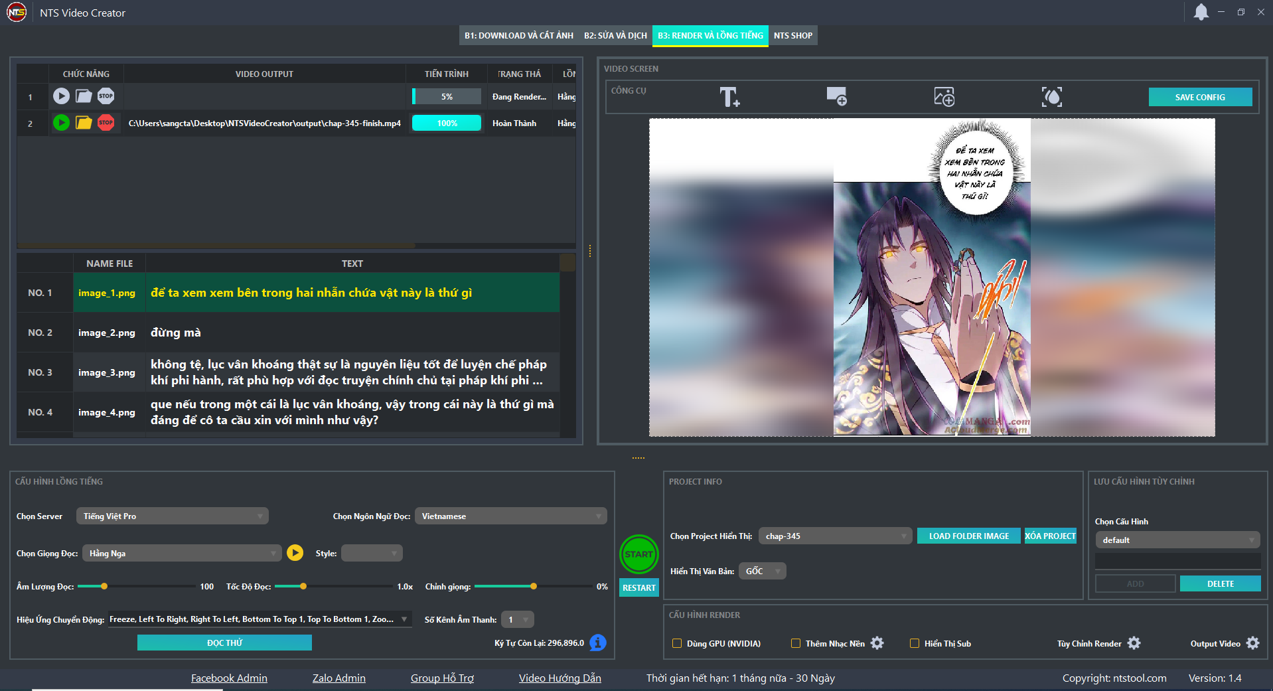Click the notification bell icon
The image size is (1273, 691).
point(1201,11)
